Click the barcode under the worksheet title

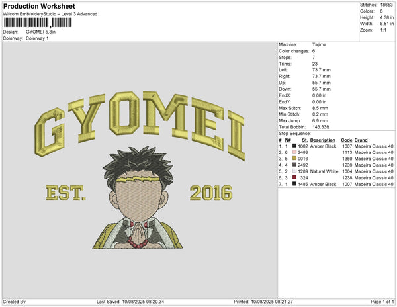tap(38, 22)
